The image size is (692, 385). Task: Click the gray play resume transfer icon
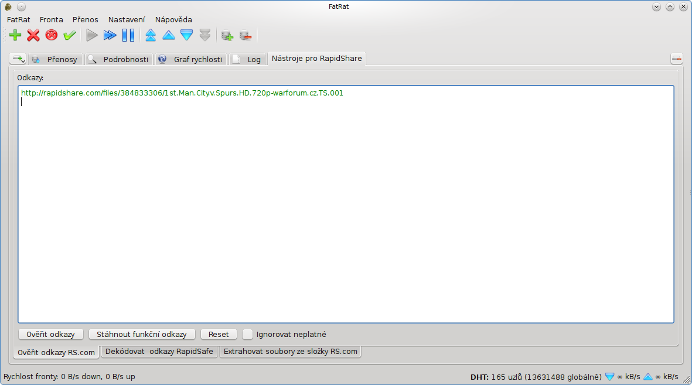click(92, 35)
